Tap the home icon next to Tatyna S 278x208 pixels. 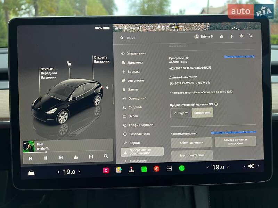pos(222,36)
